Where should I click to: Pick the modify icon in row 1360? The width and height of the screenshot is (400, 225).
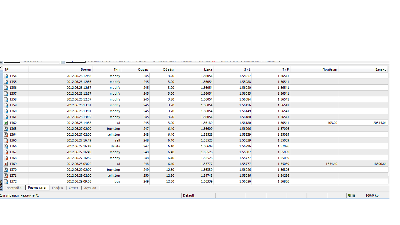pos(6,111)
